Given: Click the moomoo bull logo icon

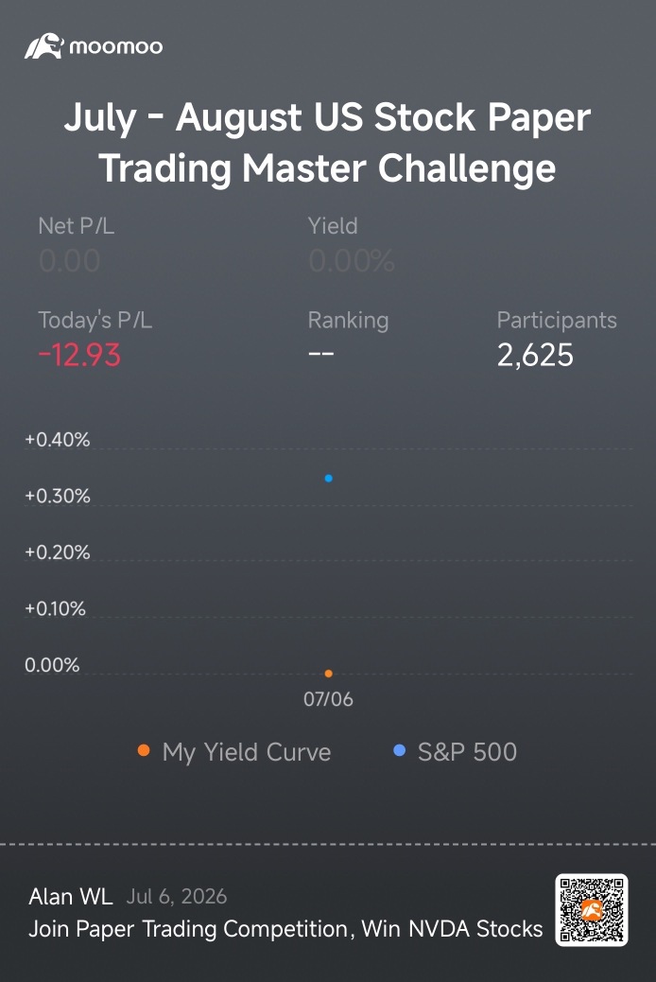Looking at the screenshot, I should pos(43,46).
